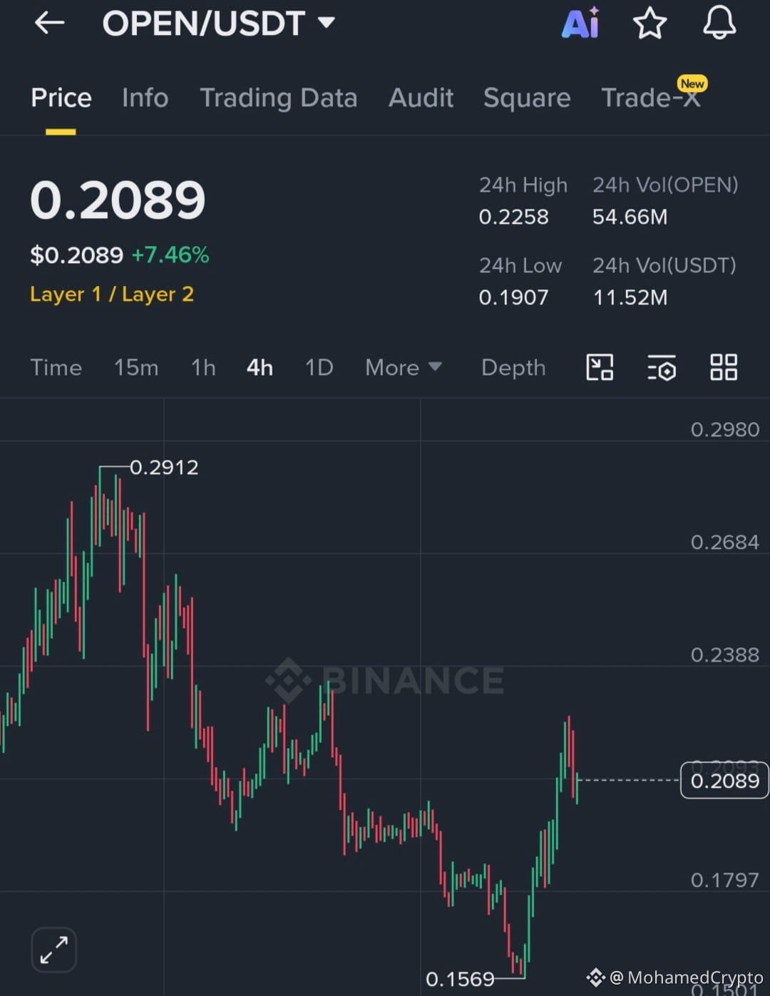
Task: Click the 0.2388 price axis label
Action: click(x=724, y=655)
